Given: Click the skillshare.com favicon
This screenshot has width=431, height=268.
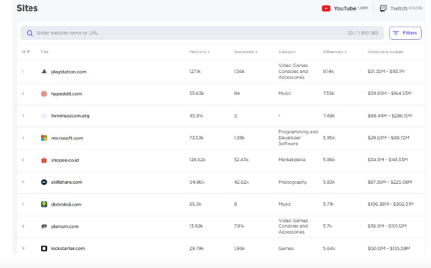Looking at the screenshot, I should point(44,182).
